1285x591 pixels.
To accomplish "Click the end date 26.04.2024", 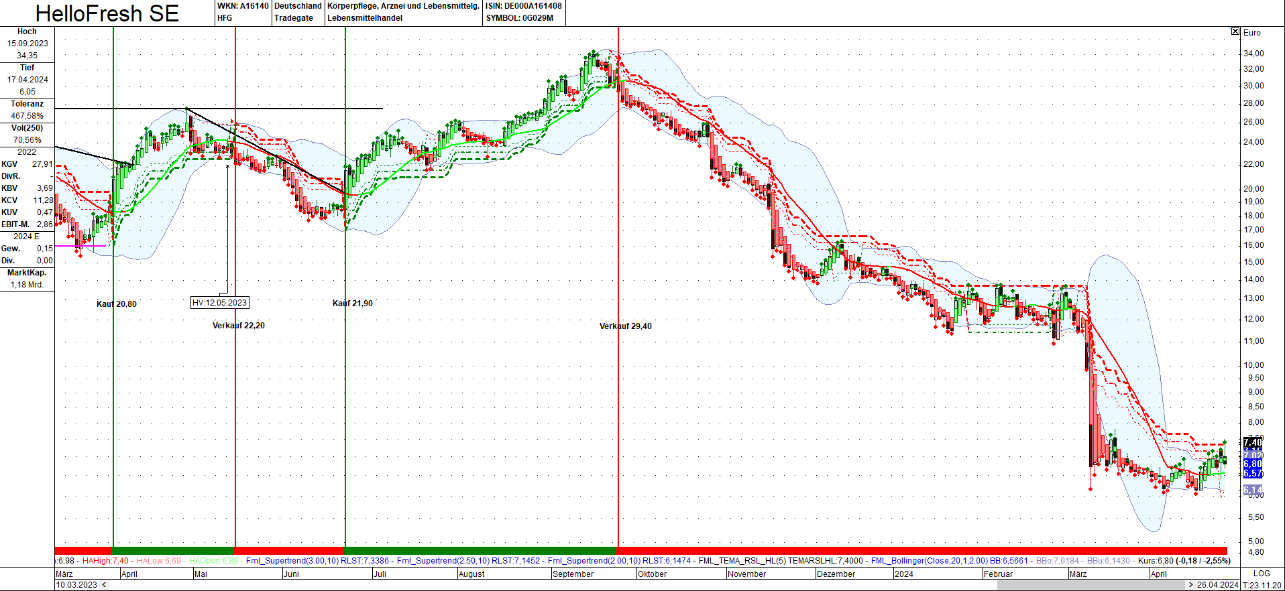I will click(1217, 585).
